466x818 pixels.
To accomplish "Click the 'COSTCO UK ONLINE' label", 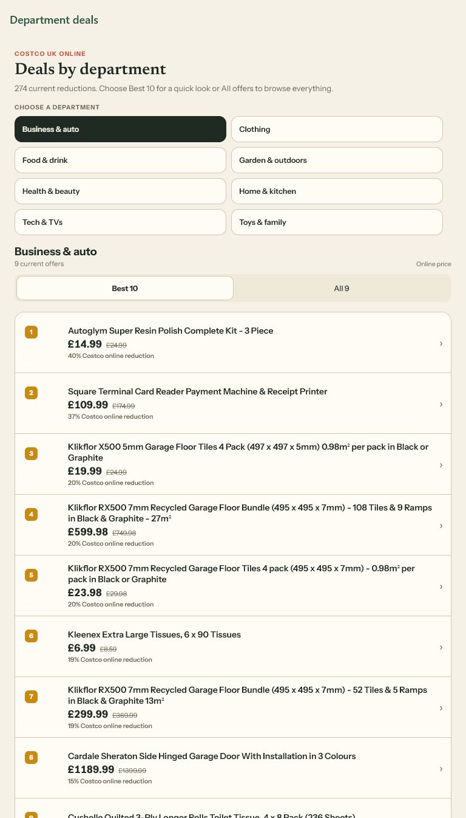I will pos(50,53).
